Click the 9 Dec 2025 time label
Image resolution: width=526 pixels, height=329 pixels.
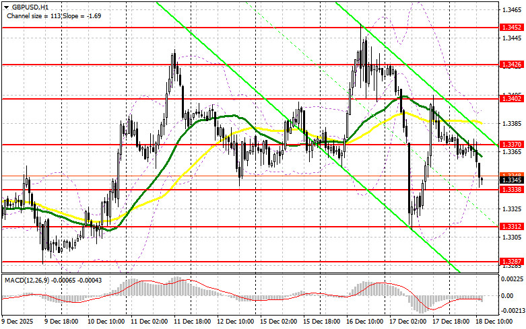pos(18,322)
